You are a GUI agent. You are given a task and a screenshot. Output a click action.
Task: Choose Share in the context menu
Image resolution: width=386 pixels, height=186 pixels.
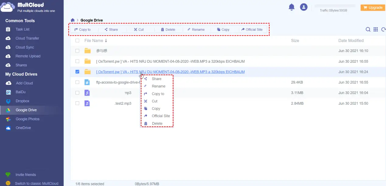pyautogui.click(x=157, y=79)
